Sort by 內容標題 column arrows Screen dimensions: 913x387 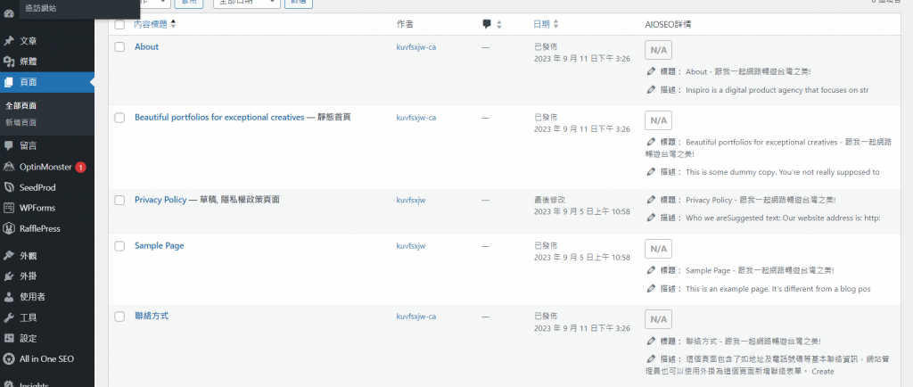tap(173, 24)
